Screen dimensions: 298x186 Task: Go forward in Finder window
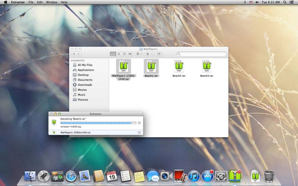coord(79,54)
